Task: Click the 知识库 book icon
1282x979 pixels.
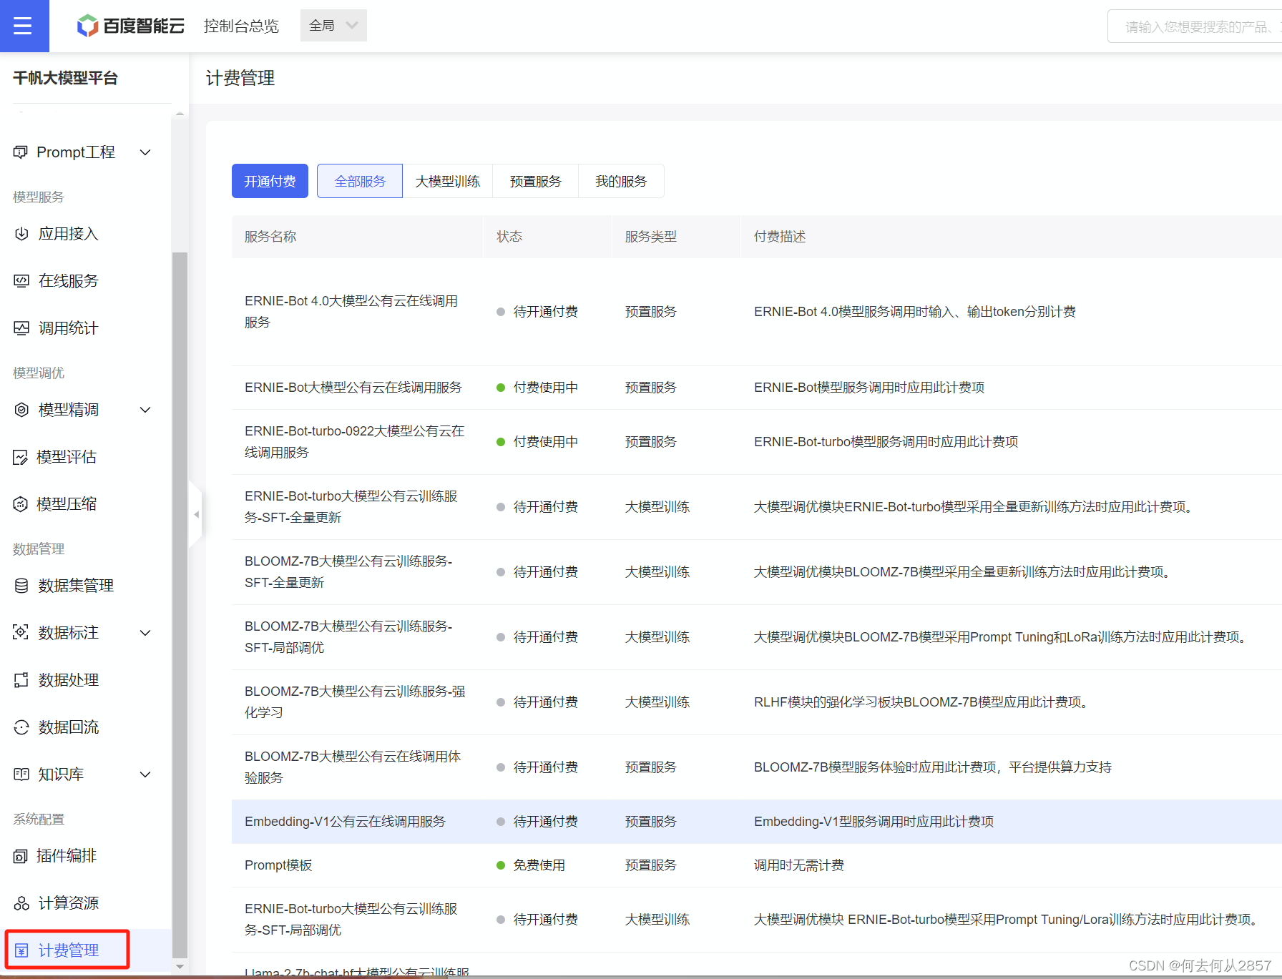Action: pos(21,774)
